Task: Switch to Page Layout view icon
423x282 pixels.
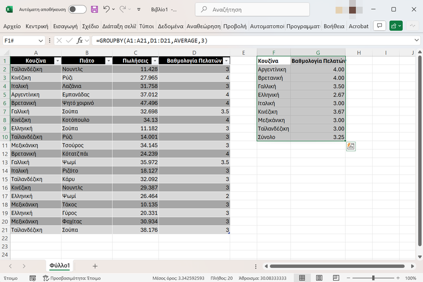Action: coord(319,277)
